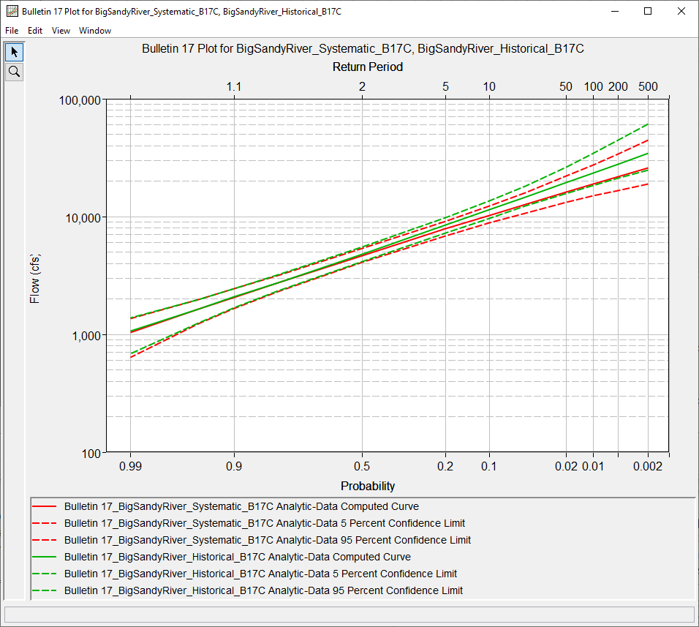Click the 0.002 probability tick label
Screen dimensions: 699x627
[x=648, y=467]
